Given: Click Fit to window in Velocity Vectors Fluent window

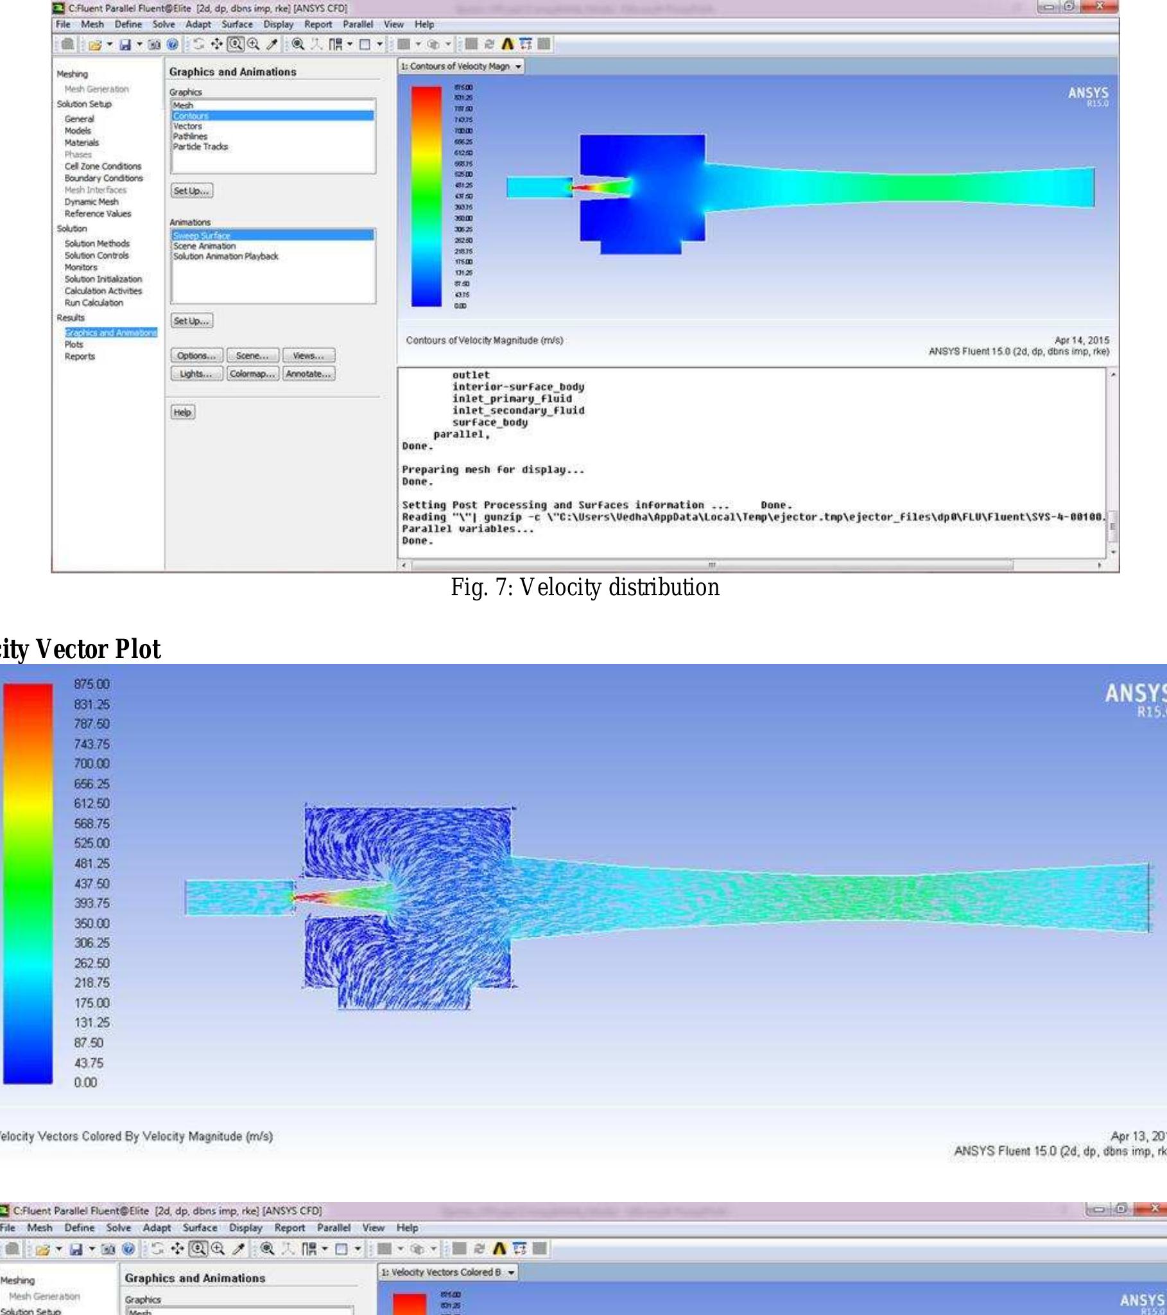Looking at the screenshot, I should tap(268, 1250).
